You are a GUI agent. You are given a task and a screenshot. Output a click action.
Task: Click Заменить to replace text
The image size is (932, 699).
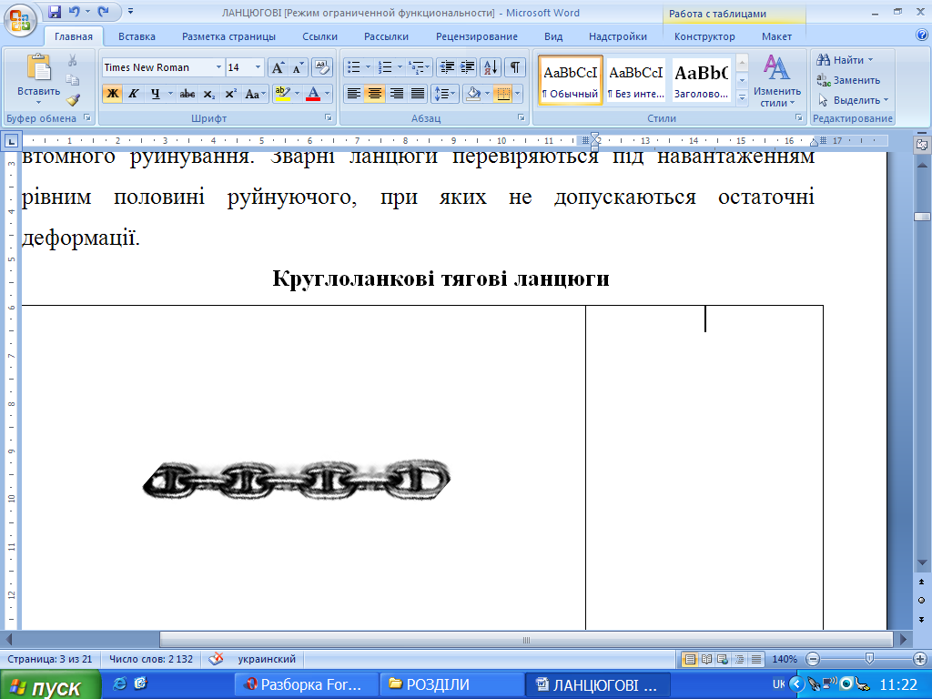click(x=848, y=80)
